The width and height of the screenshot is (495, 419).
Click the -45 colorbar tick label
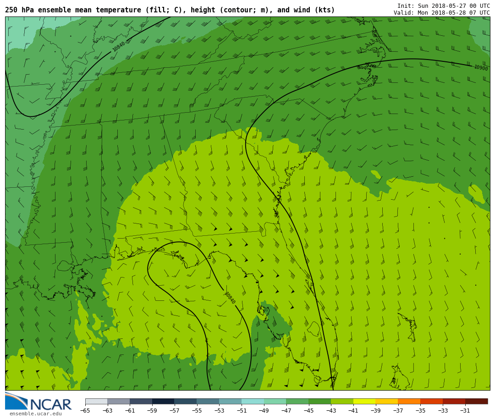pyautogui.click(x=309, y=410)
